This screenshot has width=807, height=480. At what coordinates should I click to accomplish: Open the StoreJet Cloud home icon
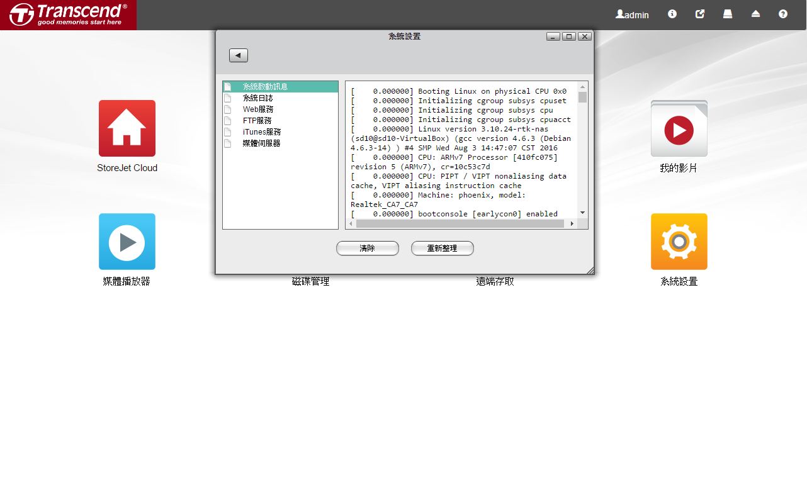coord(127,128)
